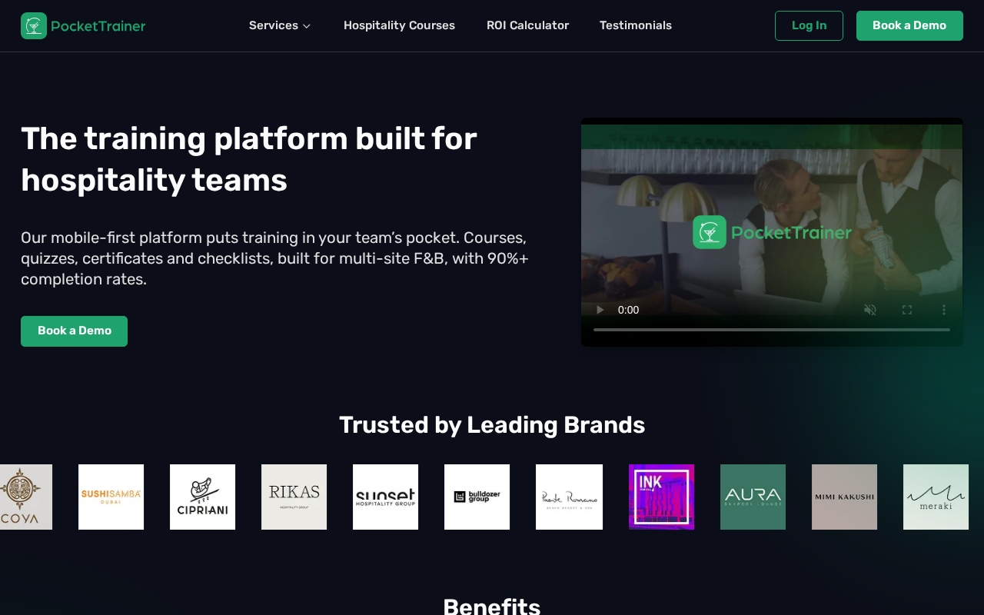Enter fullscreen on the video player
The width and height of the screenshot is (984, 615).
907,310
